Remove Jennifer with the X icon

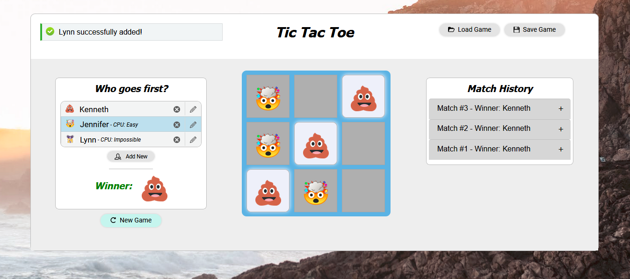point(177,125)
